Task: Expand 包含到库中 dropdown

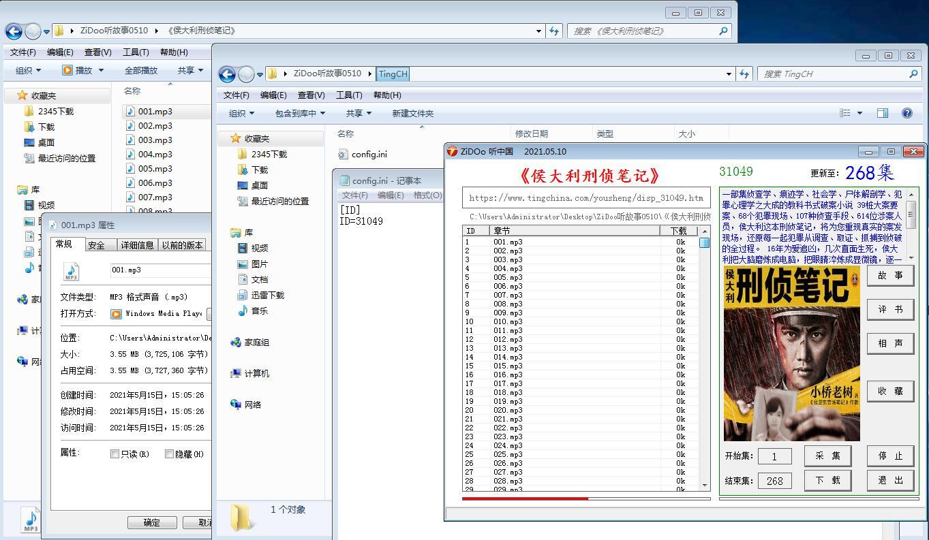Action: [x=300, y=114]
